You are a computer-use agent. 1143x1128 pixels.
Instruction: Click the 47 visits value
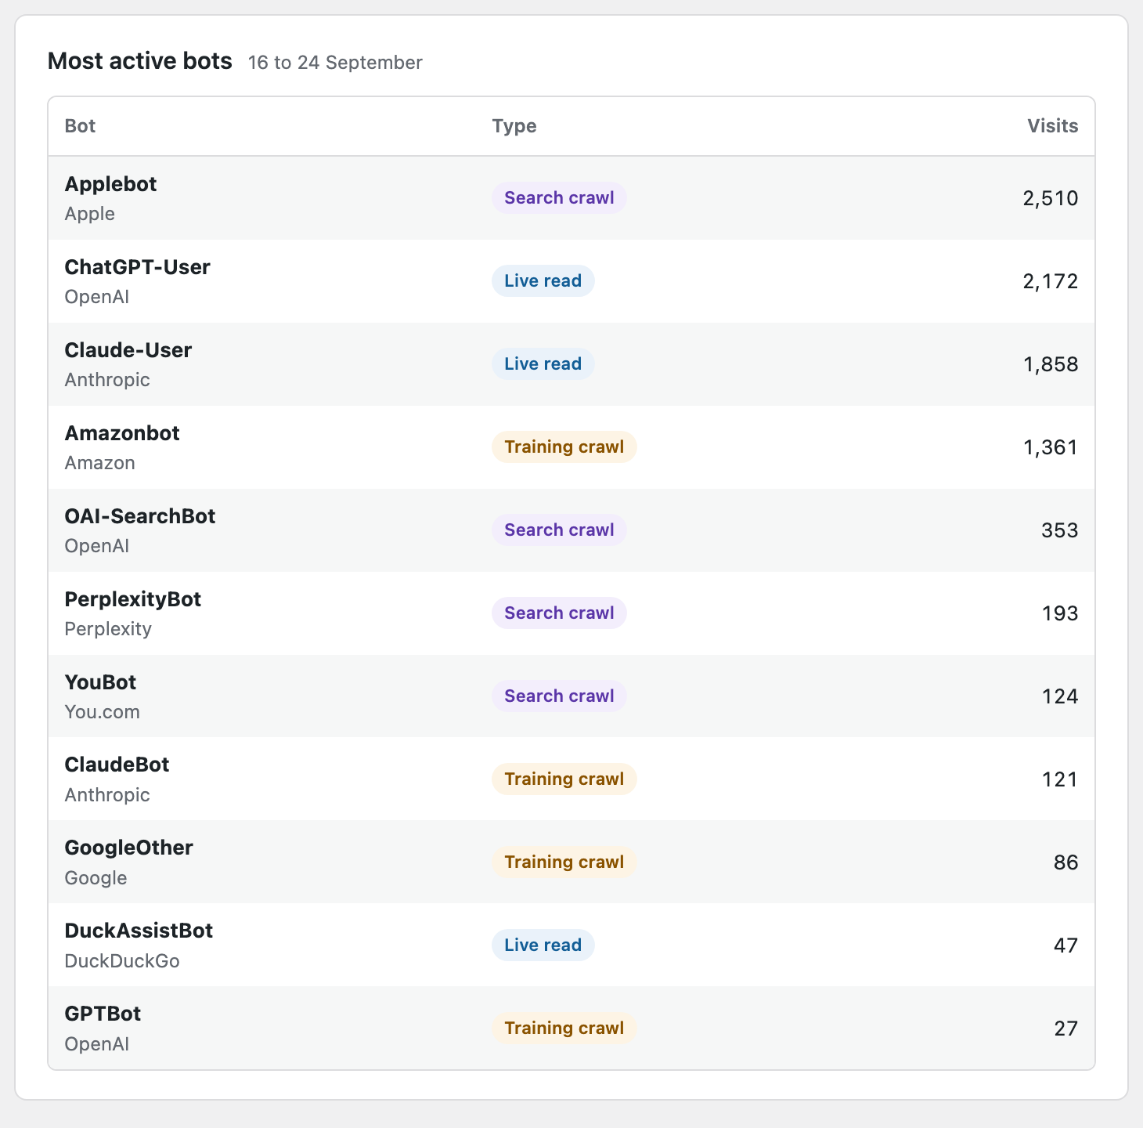[x=1066, y=945]
